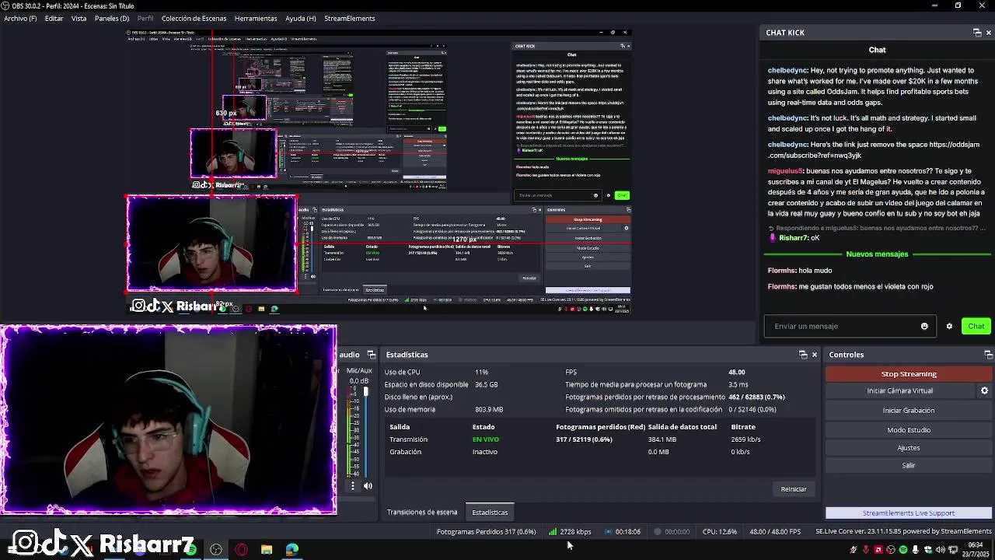Open system volume tray icon
This screenshot has width=995, height=560.
(940, 550)
